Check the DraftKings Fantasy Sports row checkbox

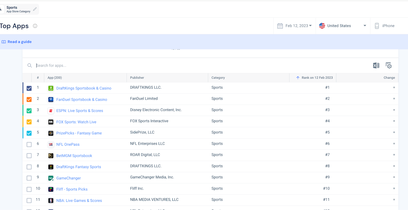point(29,167)
